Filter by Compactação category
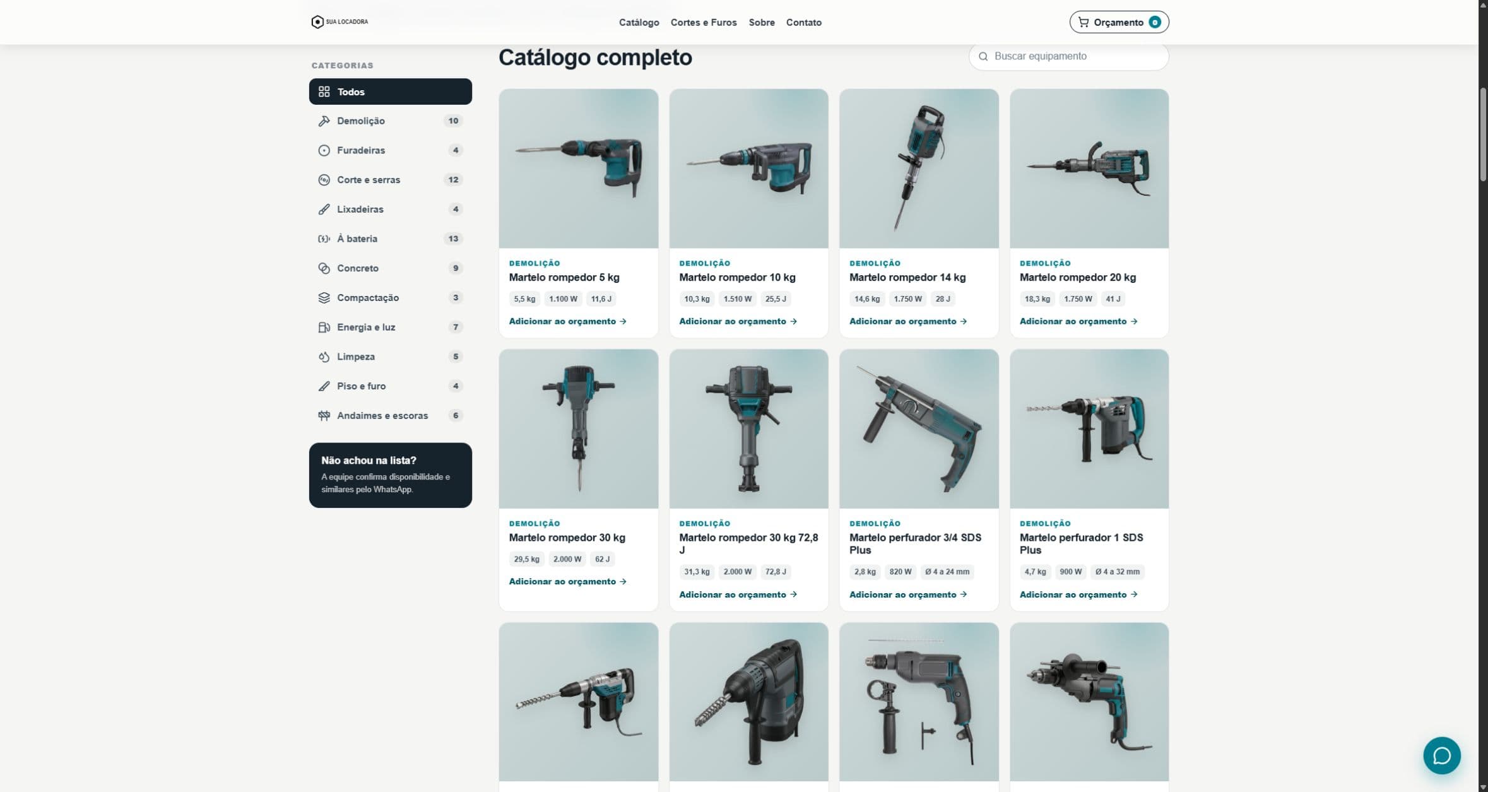This screenshot has height=792, width=1488. (390, 297)
